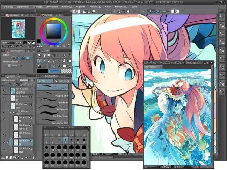
Task: Delete layer with trash icon in Ebene panel
Action: [34, 158]
